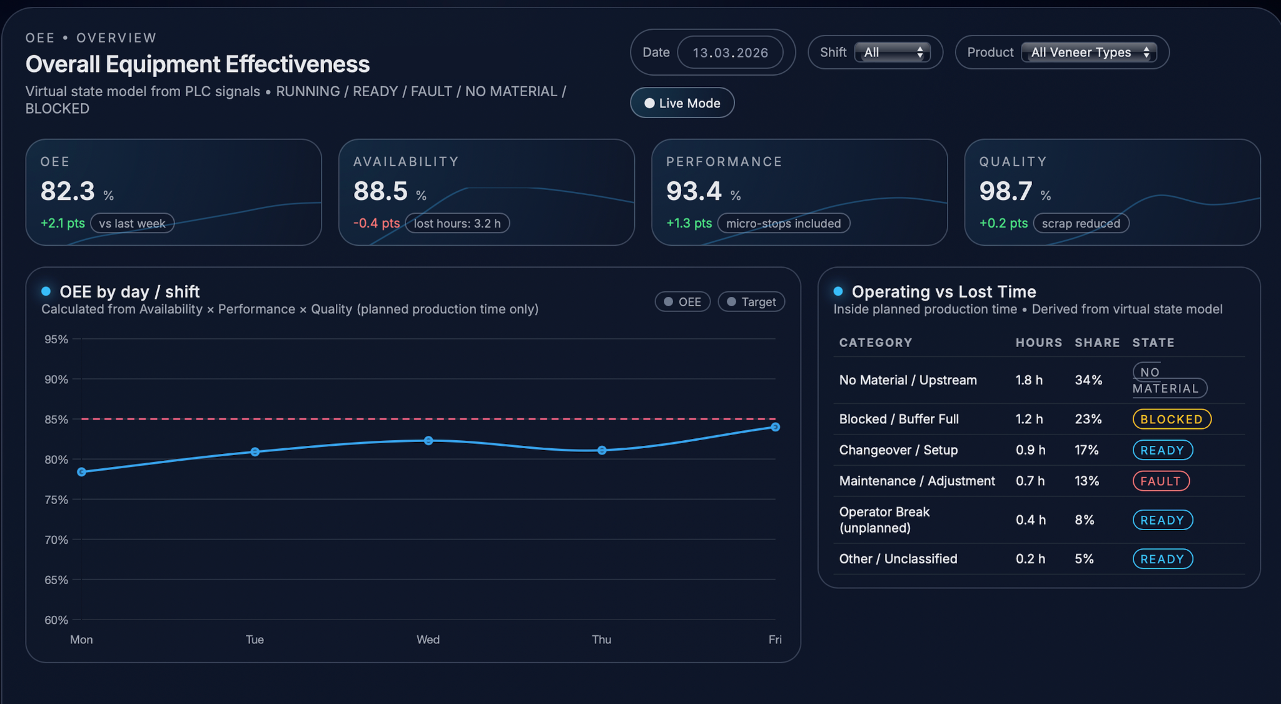Toggle the Live Mode switch
Image resolution: width=1281 pixels, height=704 pixels.
click(682, 103)
